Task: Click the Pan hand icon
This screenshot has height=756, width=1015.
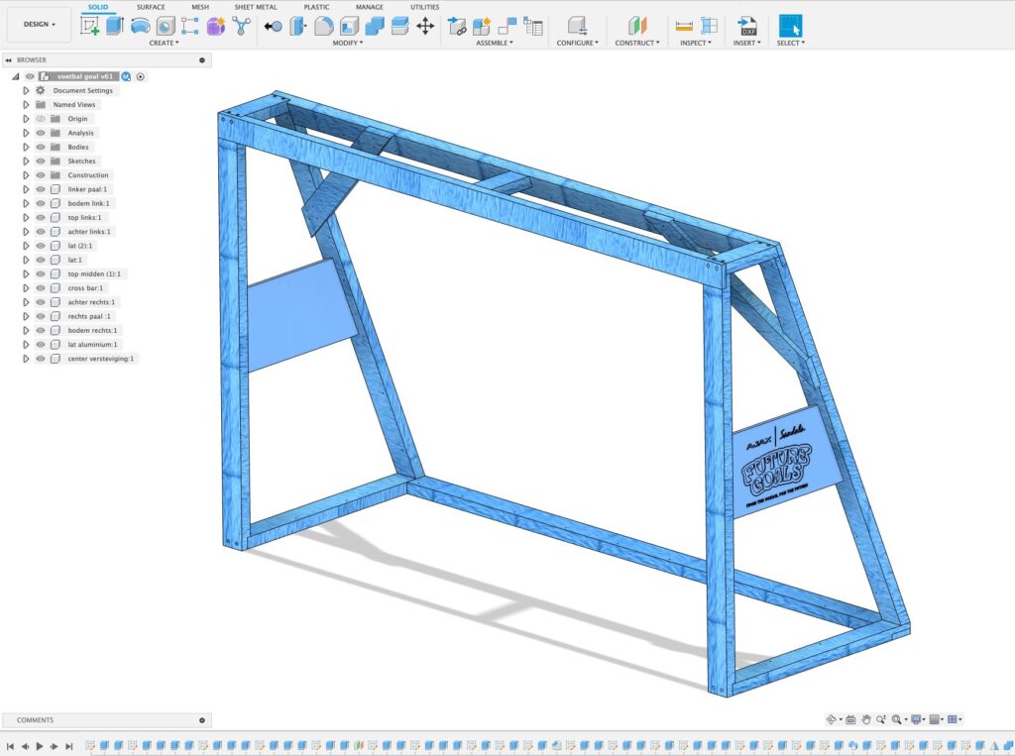Action: pyautogui.click(x=865, y=719)
